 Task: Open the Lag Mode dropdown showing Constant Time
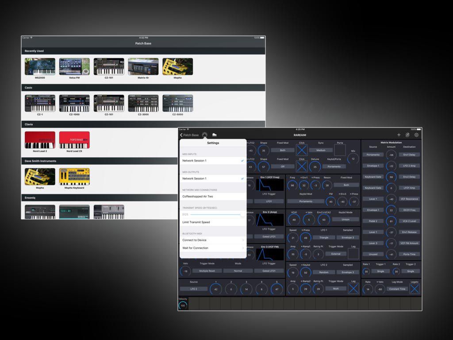pos(397,289)
